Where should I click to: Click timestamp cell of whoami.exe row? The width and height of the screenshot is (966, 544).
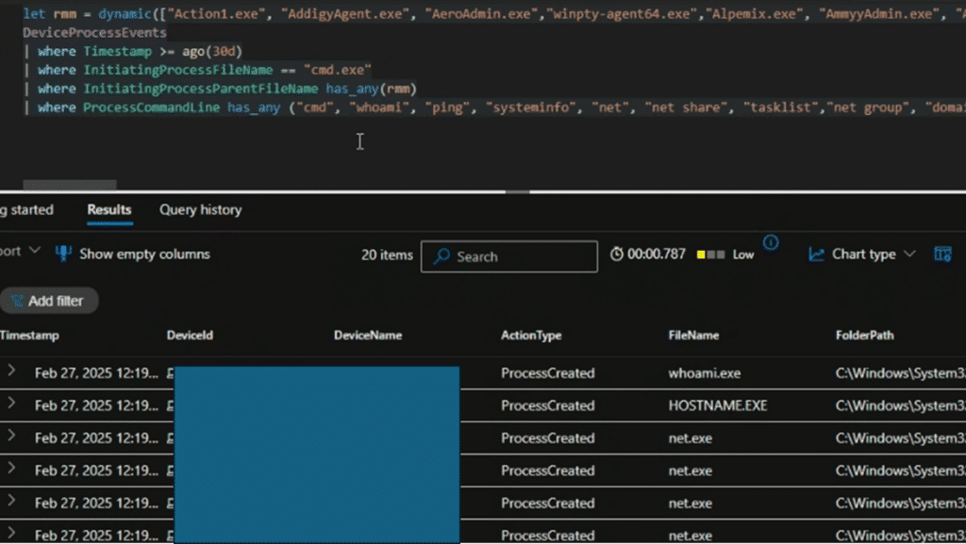coord(96,373)
